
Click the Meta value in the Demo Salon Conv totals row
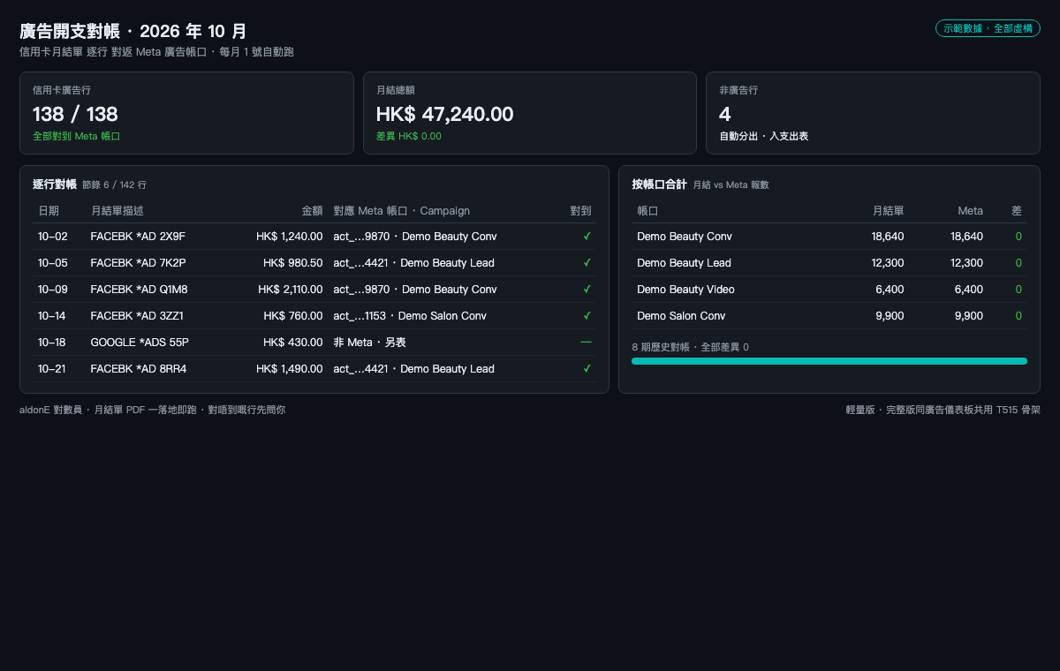969,316
